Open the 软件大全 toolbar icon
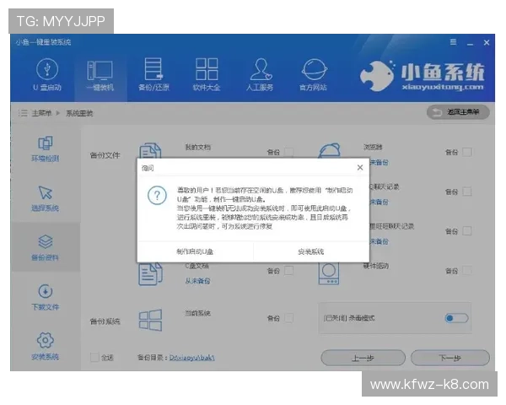The height and width of the screenshot is (405, 506). tap(207, 69)
